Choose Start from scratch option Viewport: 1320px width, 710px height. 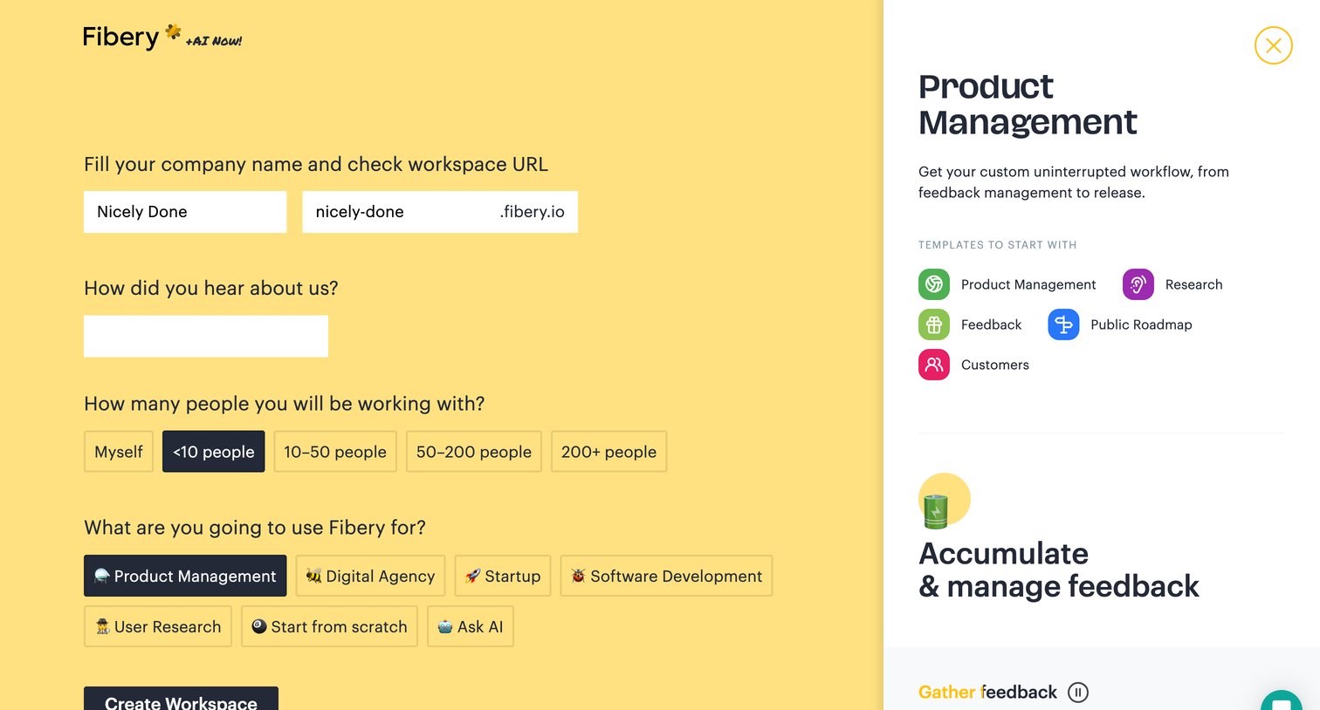(x=329, y=626)
